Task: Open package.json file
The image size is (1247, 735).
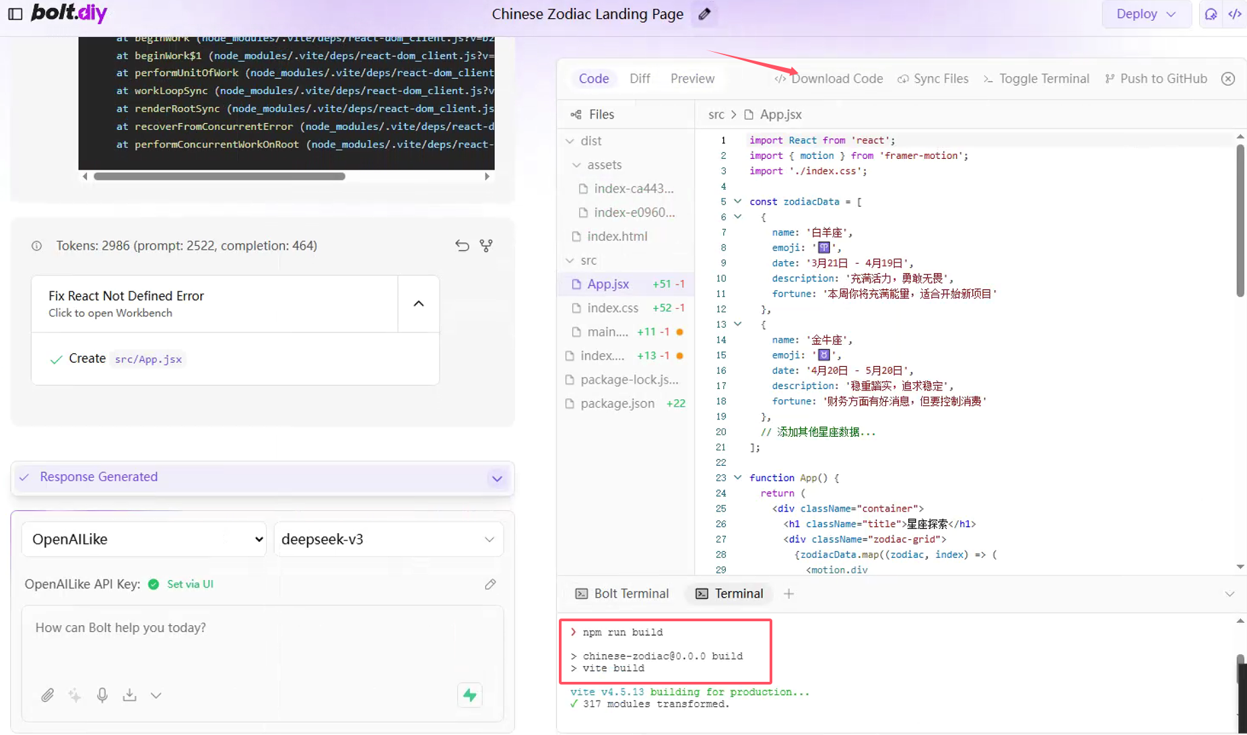Action: tap(626, 403)
